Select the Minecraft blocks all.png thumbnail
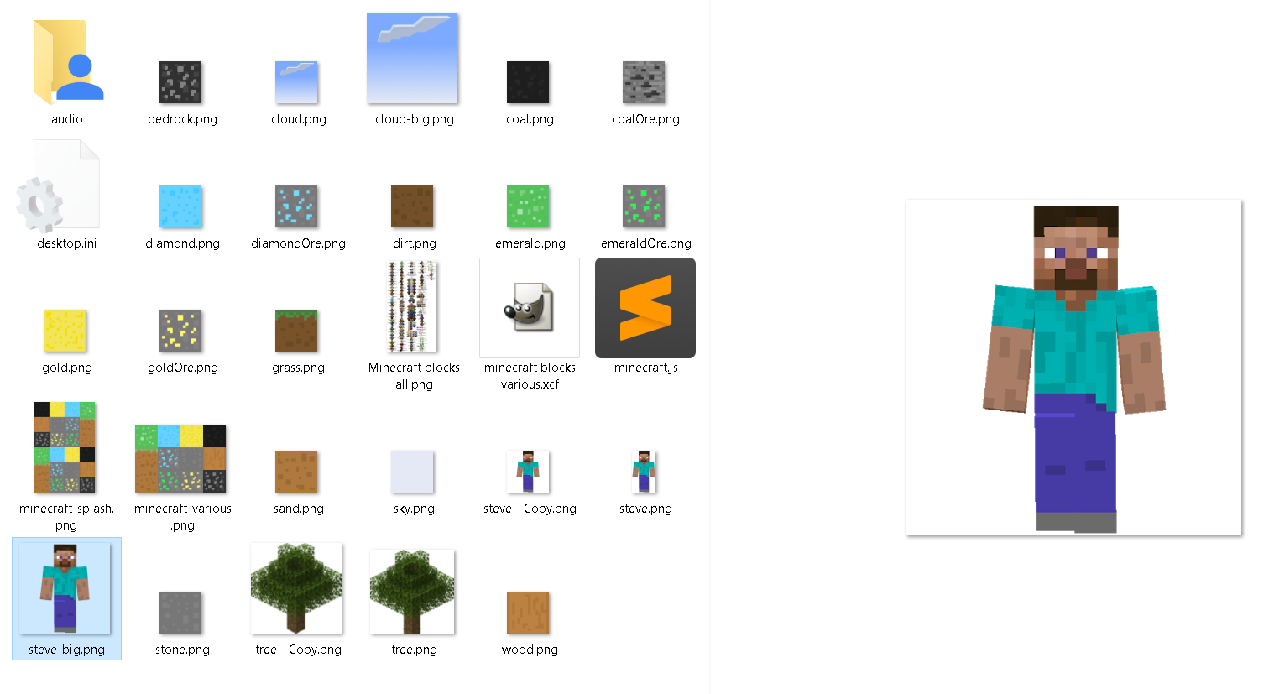1269x694 pixels. (412, 306)
